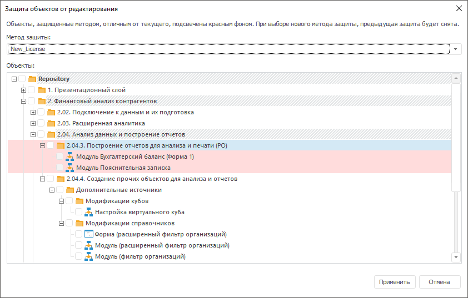Close the Защита объектов от редактирования dialog
This screenshot has width=468, height=298.
tap(459, 9)
